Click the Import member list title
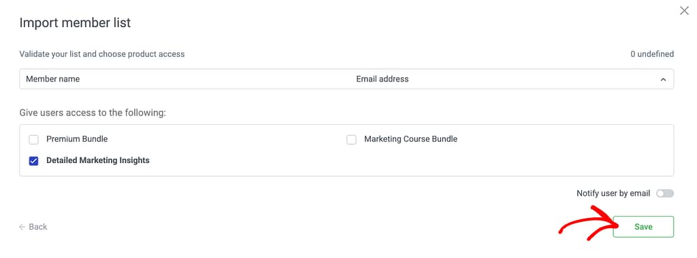 point(75,22)
